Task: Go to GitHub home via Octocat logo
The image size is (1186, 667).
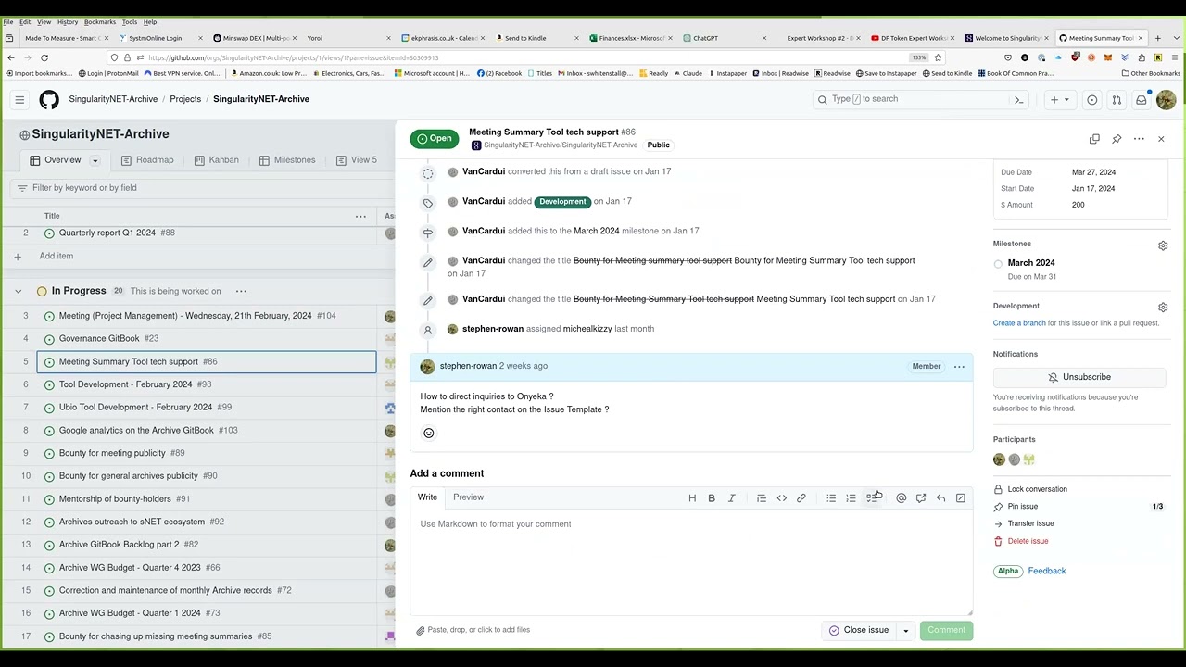Action: coord(49,99)
